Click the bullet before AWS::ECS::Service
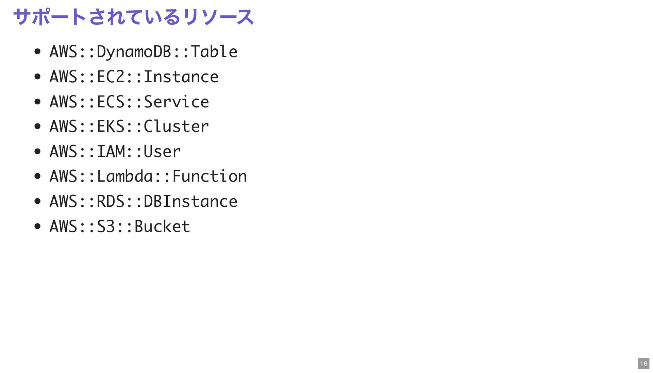 [x=37, y=101]
